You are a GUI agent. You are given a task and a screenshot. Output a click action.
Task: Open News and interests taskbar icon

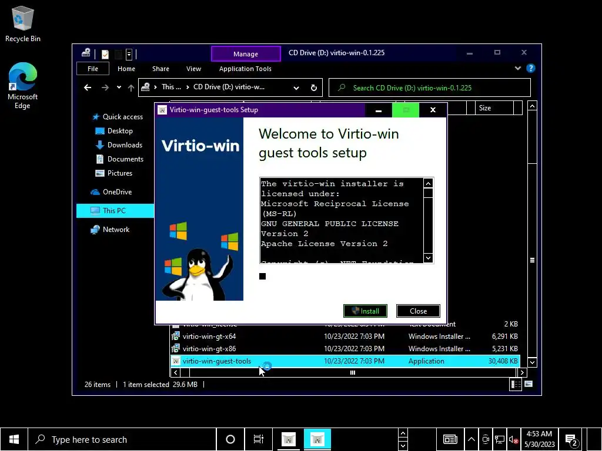(450, 439)
